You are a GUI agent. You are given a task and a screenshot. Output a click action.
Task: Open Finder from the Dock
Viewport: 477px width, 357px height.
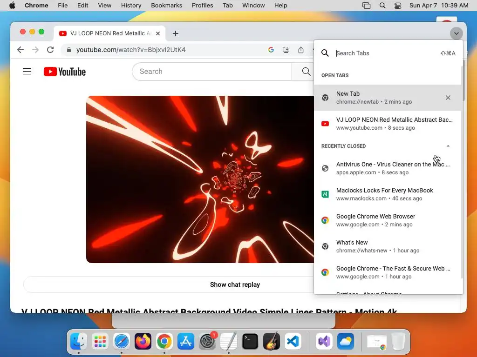point(78,341)
